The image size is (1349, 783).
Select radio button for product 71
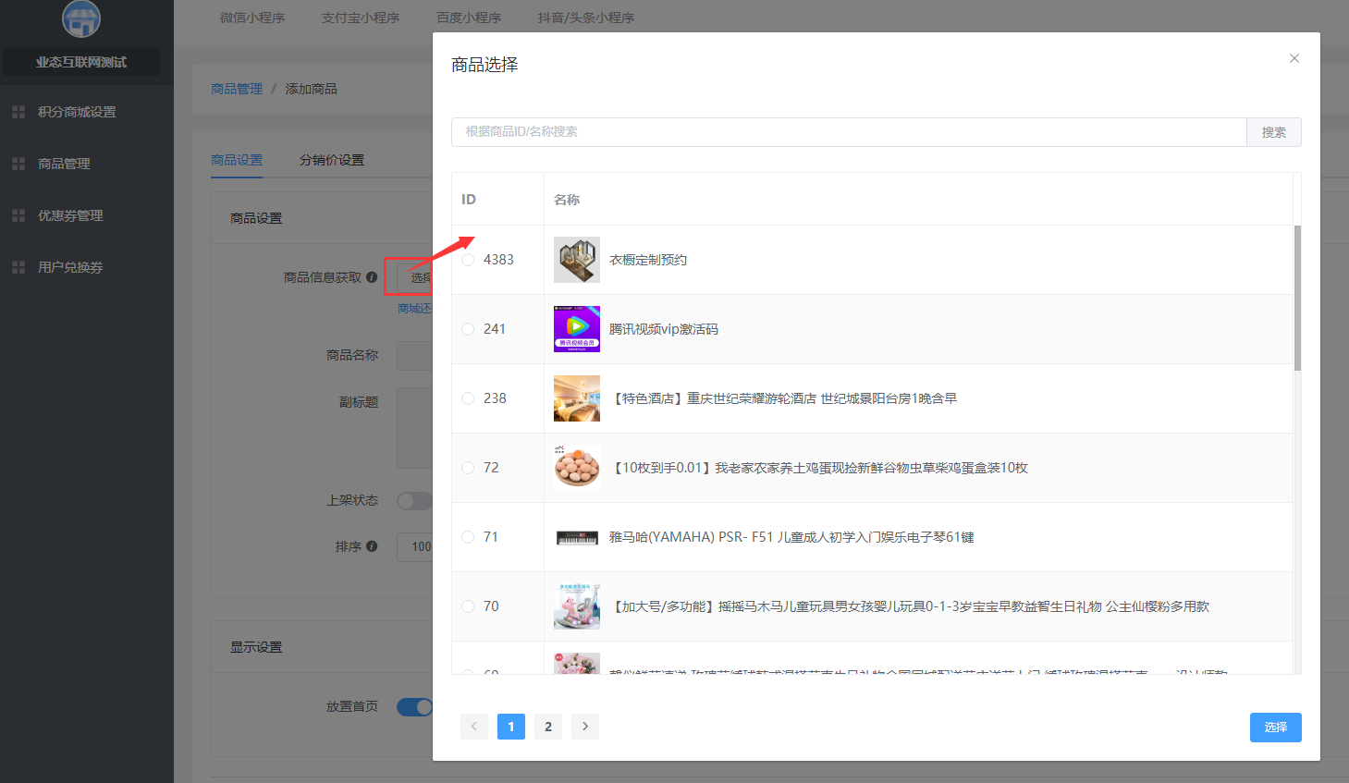pos(468,537)
